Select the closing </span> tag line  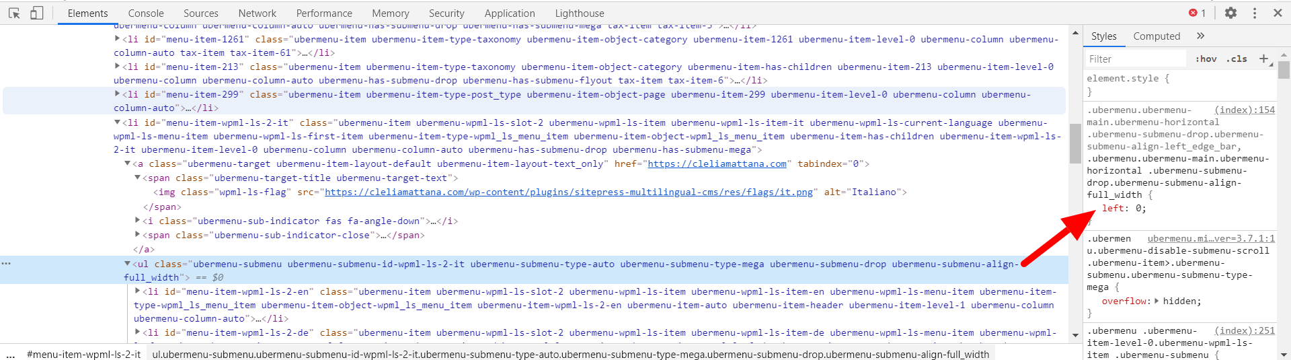162,207
